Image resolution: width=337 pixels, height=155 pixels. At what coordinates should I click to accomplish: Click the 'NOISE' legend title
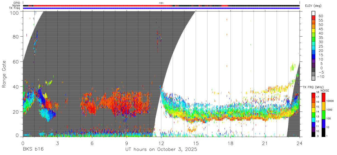coord(325,90)
